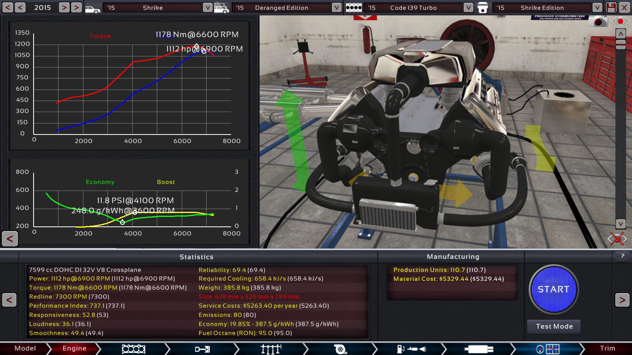Image resolution: width=632 pixels, height=355 pixels.
Task: Toggle the crossed-out eye hide icon
Action: tap(617, 238)
